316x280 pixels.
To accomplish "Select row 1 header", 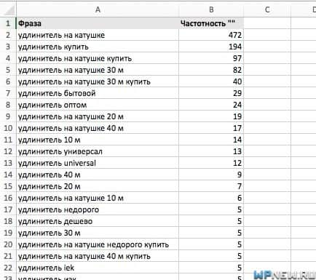I will [8, 23].
